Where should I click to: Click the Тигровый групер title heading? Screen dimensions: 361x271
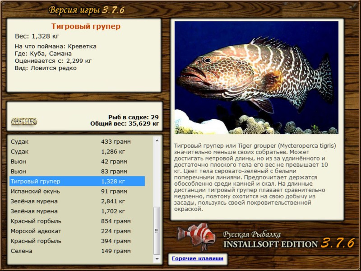pos(86,26)
